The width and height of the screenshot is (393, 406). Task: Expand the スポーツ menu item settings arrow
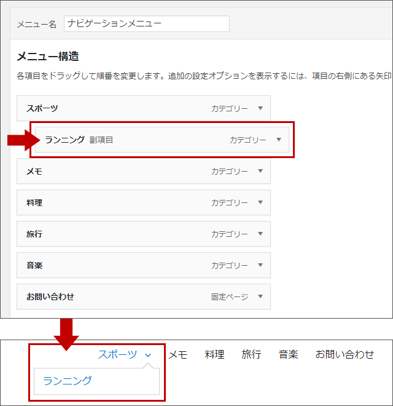tap(260, 108)
